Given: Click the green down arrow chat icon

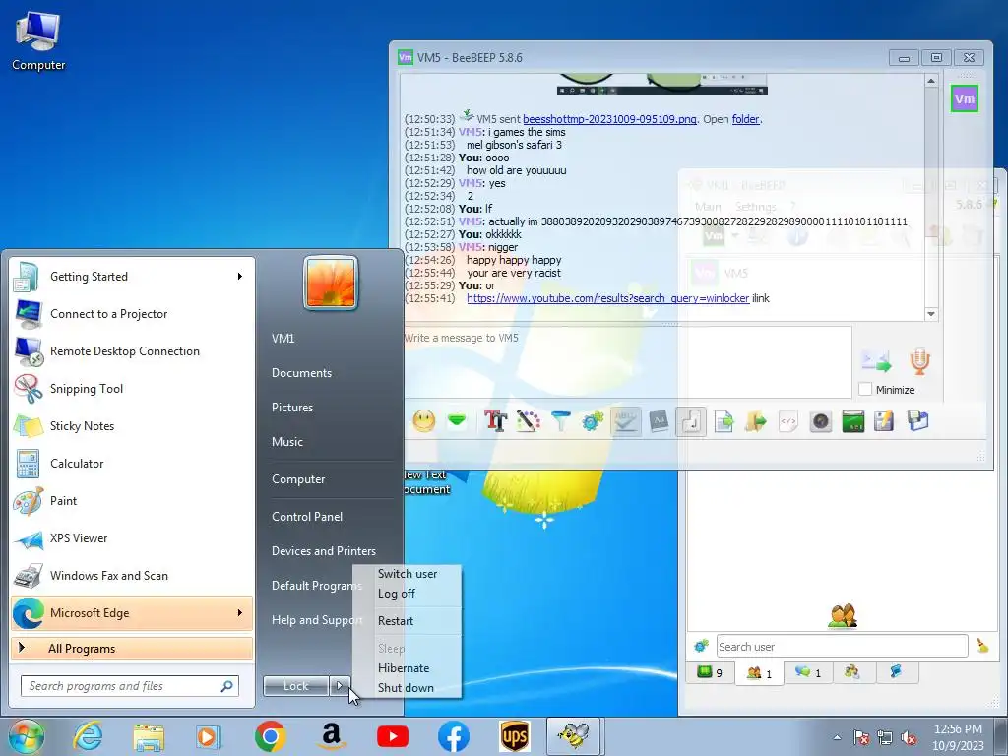Looking at the screenshot, I should click(x=457, y=421).
